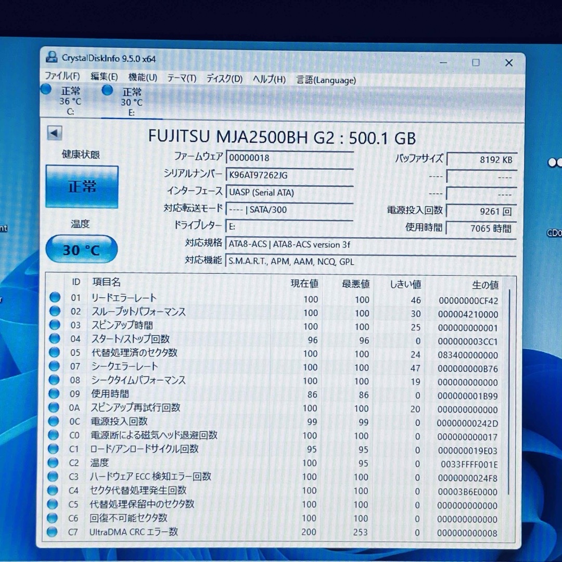
Task: Click raw value 000000001B99 of 使用時間
Action: (468, 396)
